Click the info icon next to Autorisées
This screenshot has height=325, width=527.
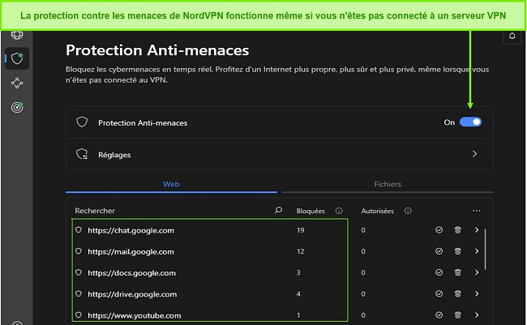[408, 211]
